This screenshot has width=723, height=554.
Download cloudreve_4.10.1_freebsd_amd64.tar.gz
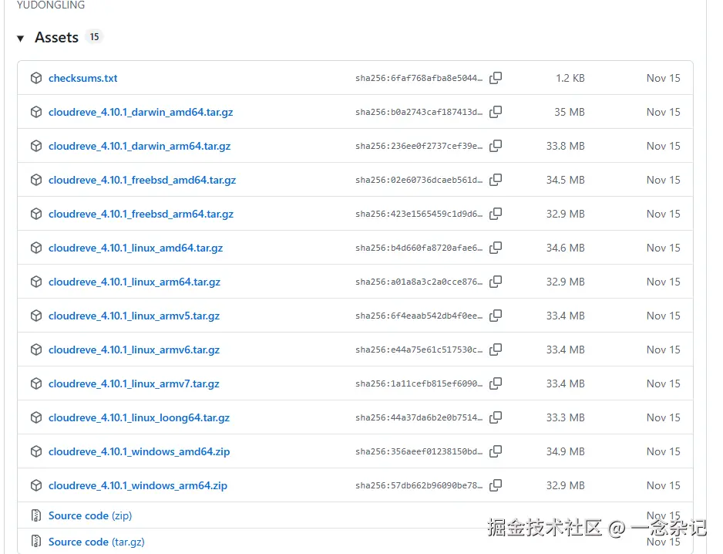(x=142, y=180)
